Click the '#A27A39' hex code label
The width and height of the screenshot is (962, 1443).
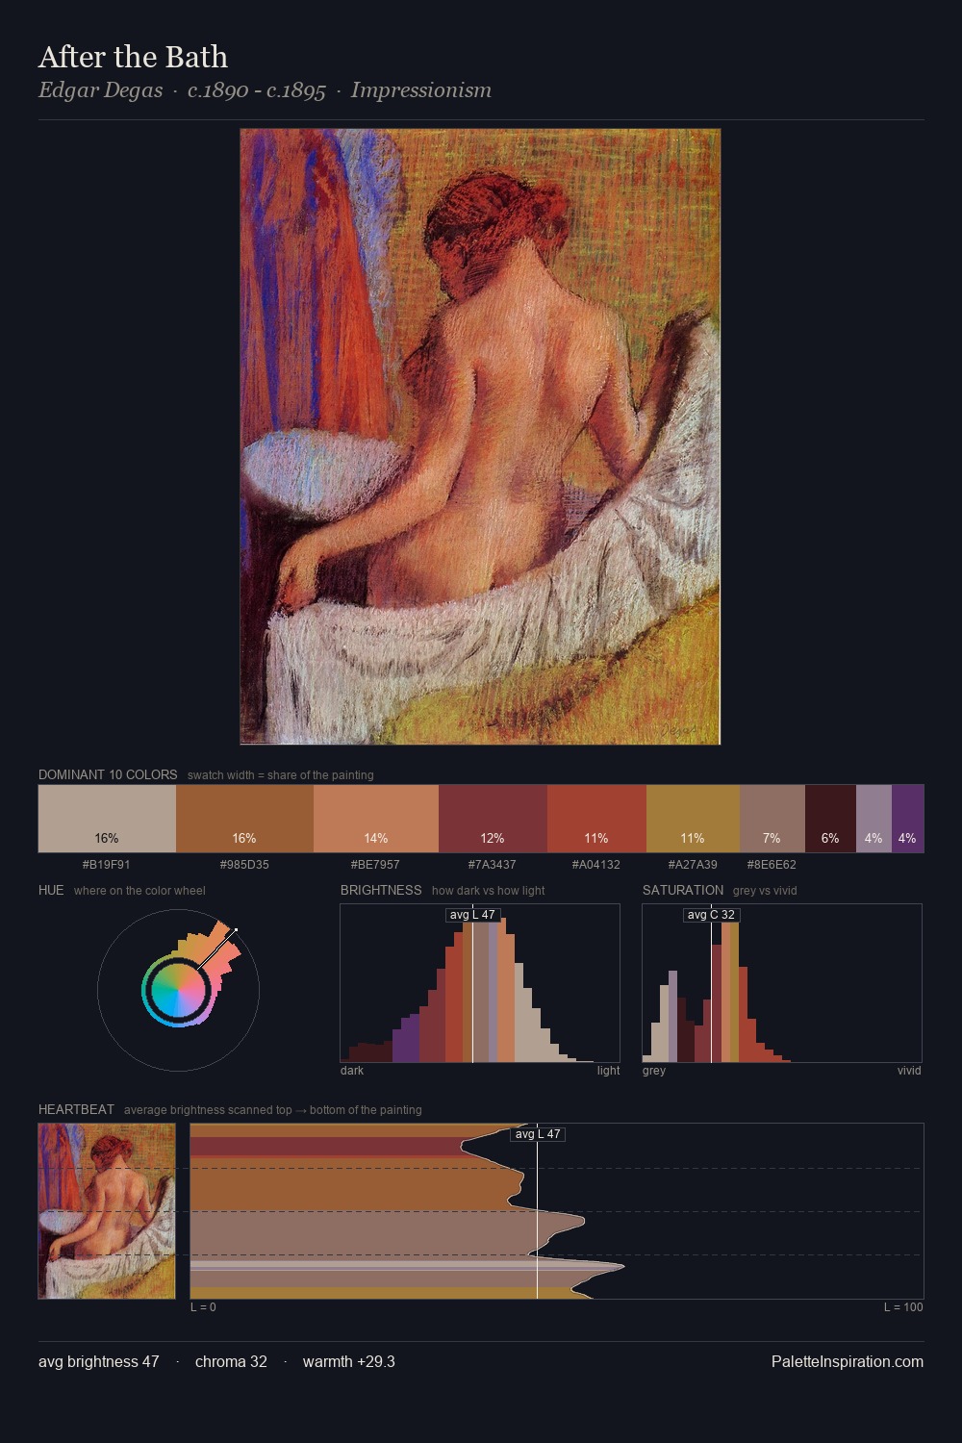click(693, 865)
